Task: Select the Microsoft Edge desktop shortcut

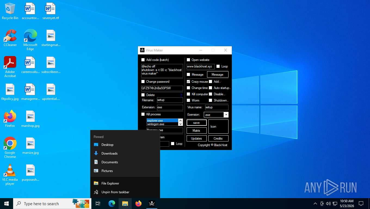Action: [30, 40]
